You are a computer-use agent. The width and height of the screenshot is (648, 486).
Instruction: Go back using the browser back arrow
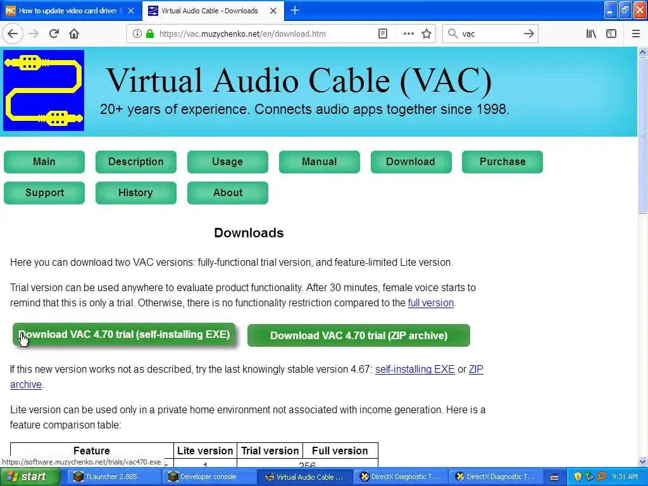point(13,34)
